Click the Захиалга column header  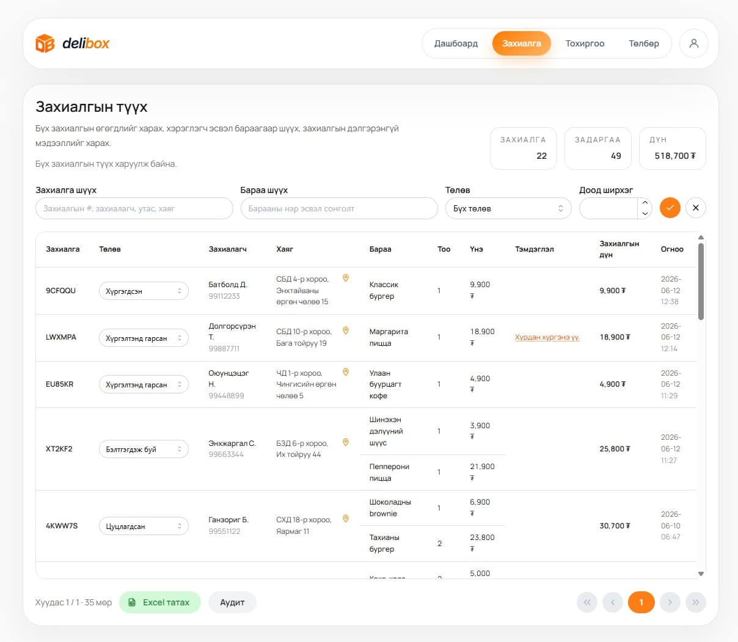click(63, 249)
